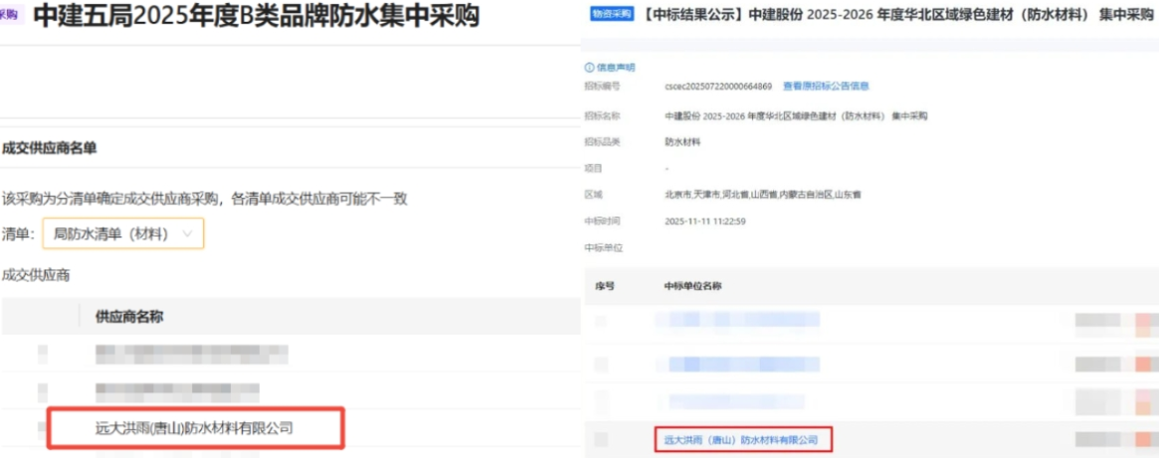
Task: Click the 中标单位名称 column header
Action: coord(692,285)
